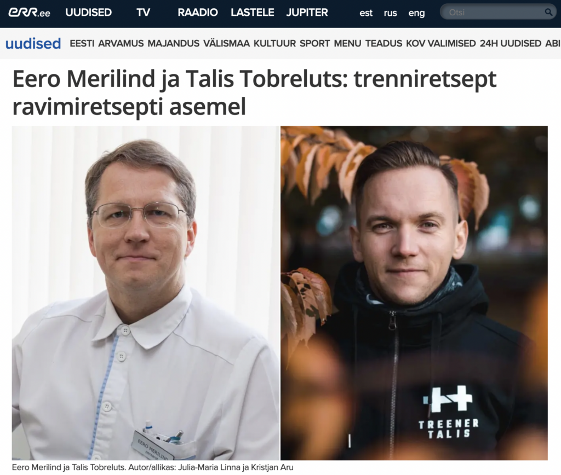Click the Talis Tobreluts portrait photo
561x475 pixels.
click(x=414, y=293)
